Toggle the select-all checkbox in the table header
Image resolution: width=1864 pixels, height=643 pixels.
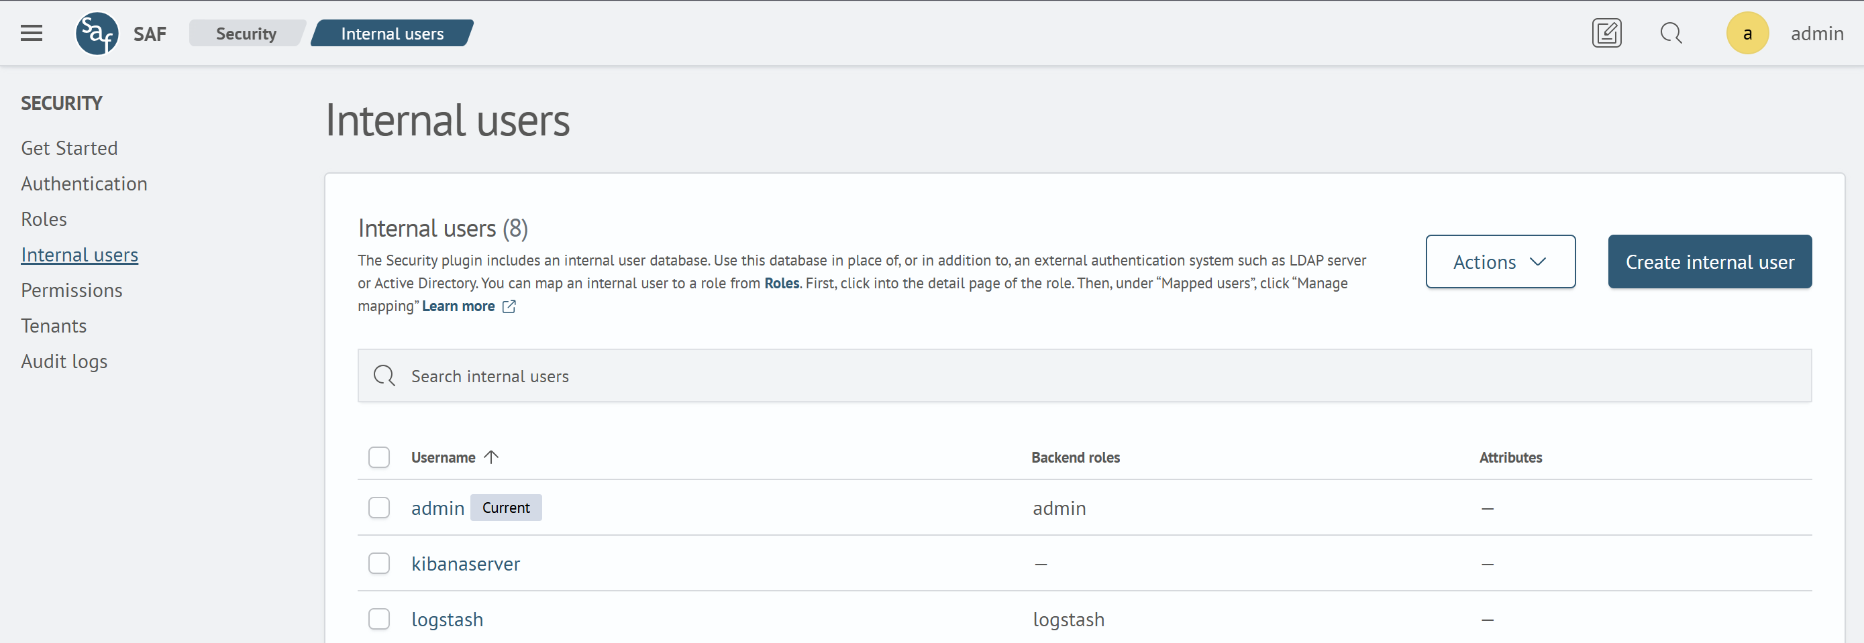coord(378,457)
